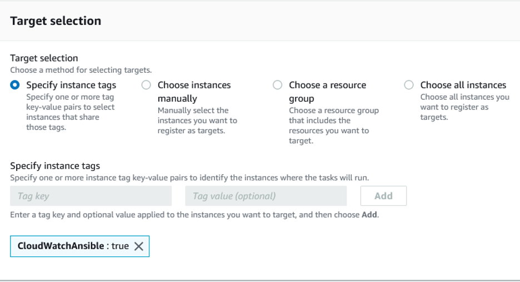Click the manual instance selection description text
Viewport: 520px width, 282px height.
(x=197, y=120)
